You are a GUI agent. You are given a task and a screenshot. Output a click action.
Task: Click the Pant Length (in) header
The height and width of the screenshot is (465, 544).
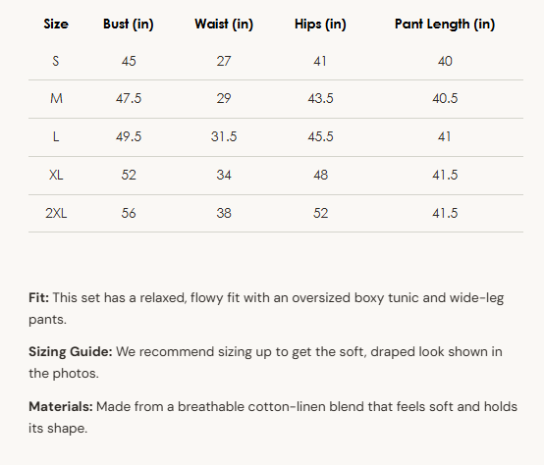[x=445, y=24]
